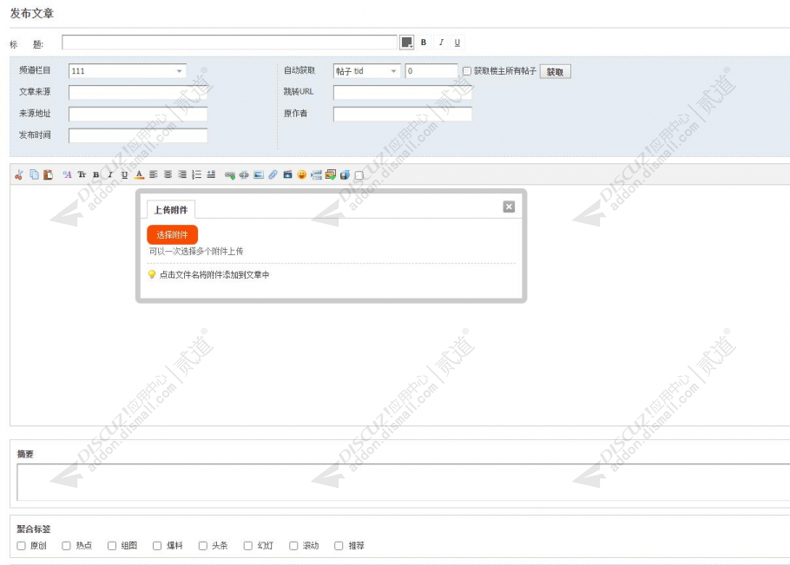This screenshot has height=565, width=790.
Task: Click the cut scissors icon in editor toolbar
Action: 19,174
